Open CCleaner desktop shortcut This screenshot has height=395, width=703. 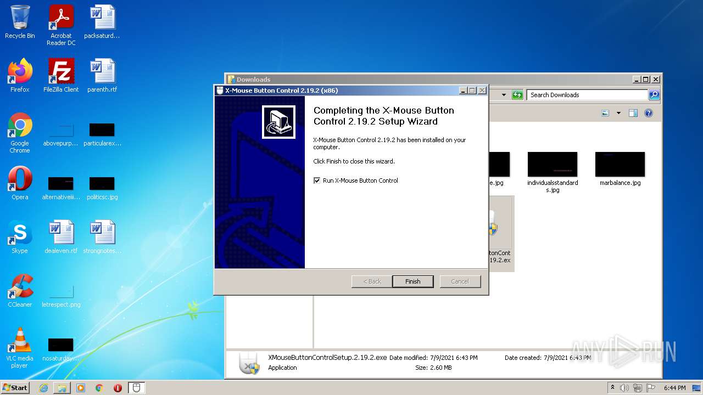pyautogui.click(x=20, y=291)
